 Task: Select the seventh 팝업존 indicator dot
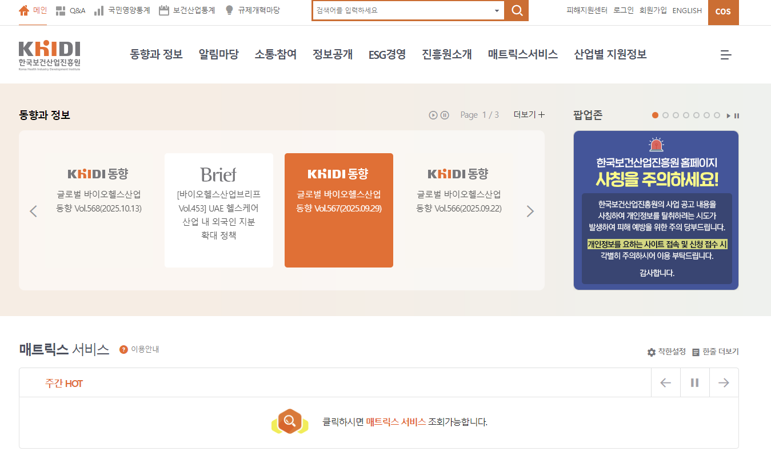[x=717, y=115]
